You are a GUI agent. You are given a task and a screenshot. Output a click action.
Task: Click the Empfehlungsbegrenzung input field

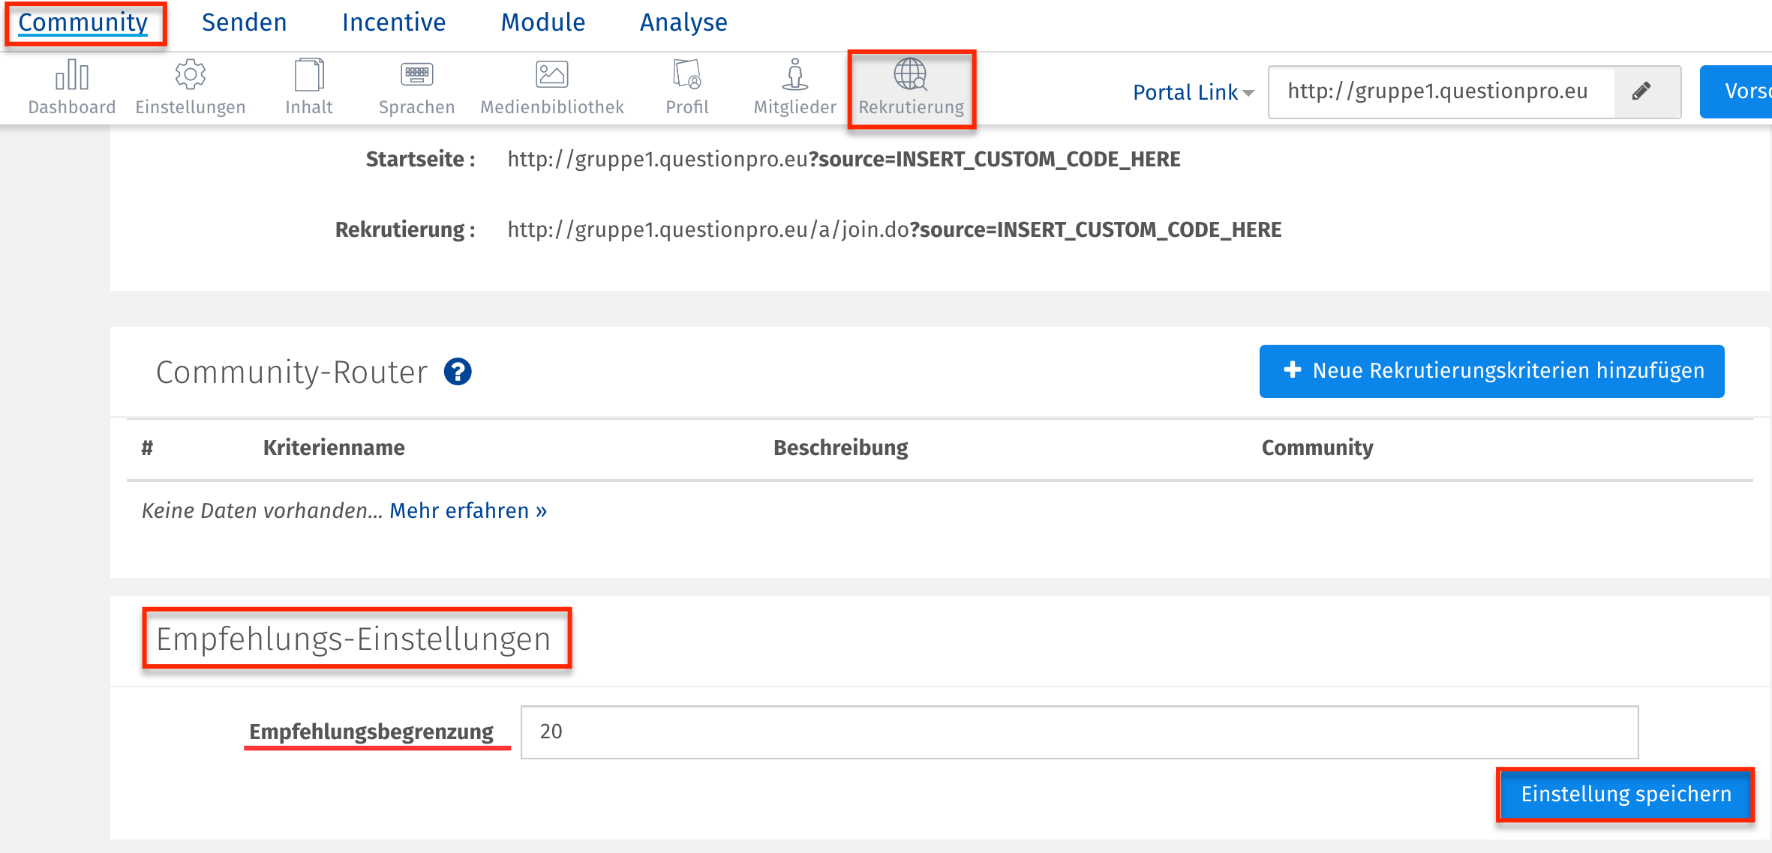click(1079, 732)
